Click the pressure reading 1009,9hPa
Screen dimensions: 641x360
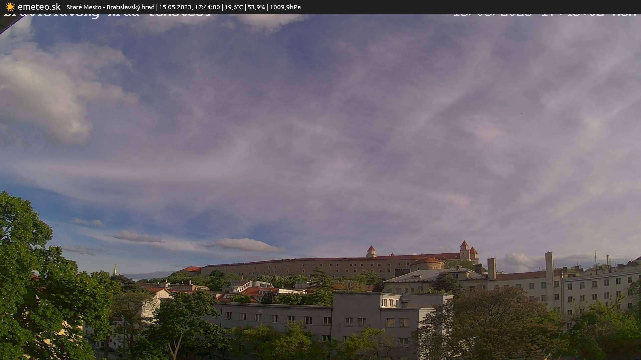[285, 7]
